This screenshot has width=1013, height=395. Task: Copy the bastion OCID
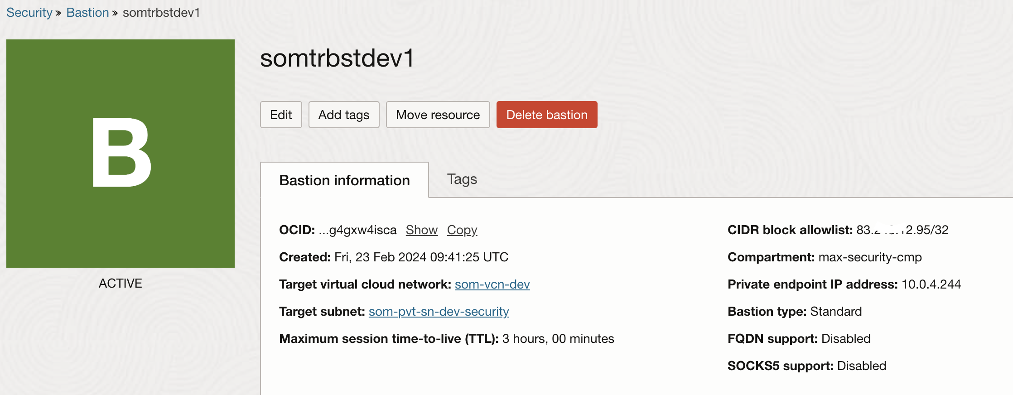462,230
